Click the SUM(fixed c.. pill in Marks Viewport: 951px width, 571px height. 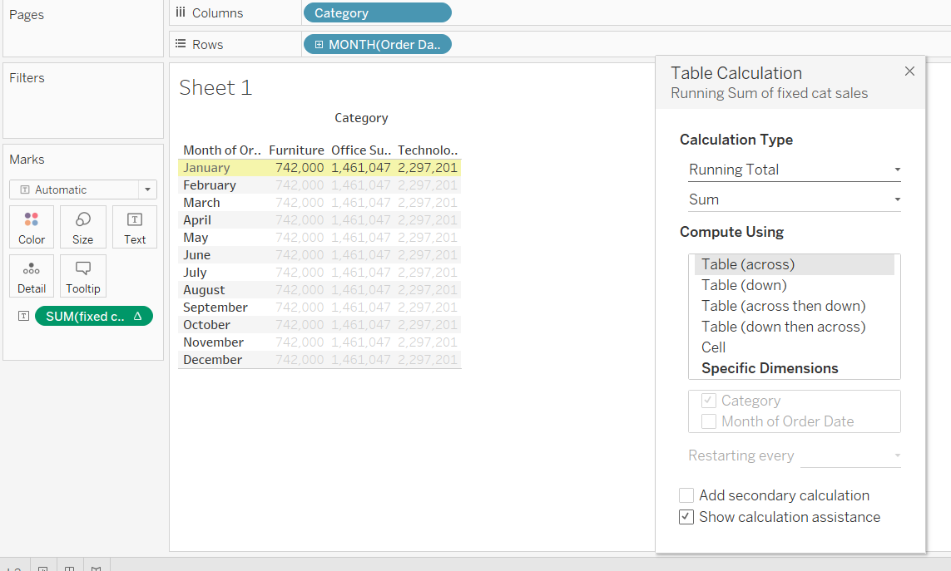point(94,316)
